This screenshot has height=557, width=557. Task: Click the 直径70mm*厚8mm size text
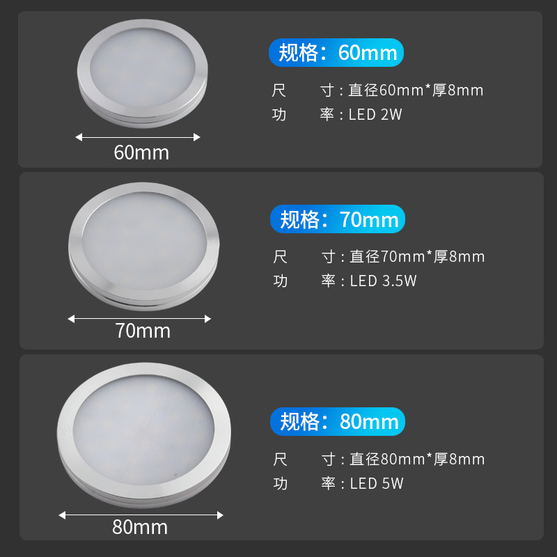(416, 257)
